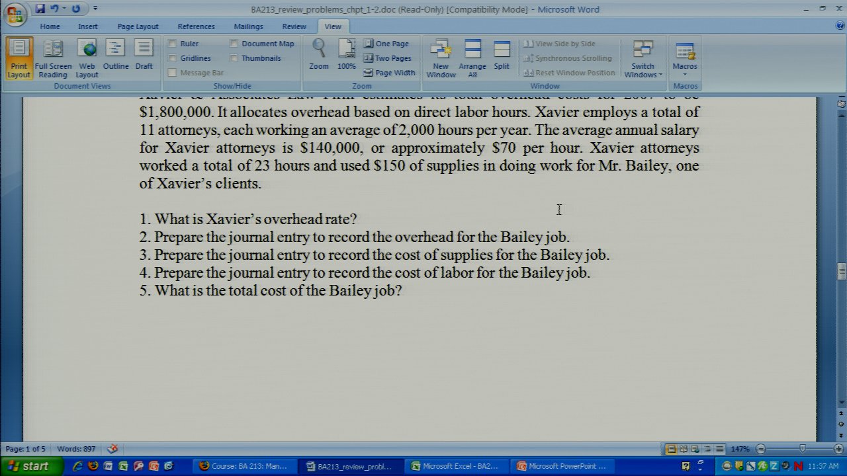Screen dimensions: 847x476
Task: Toggle the Gridlines checkbox
Action: click(x=173, y=58)
